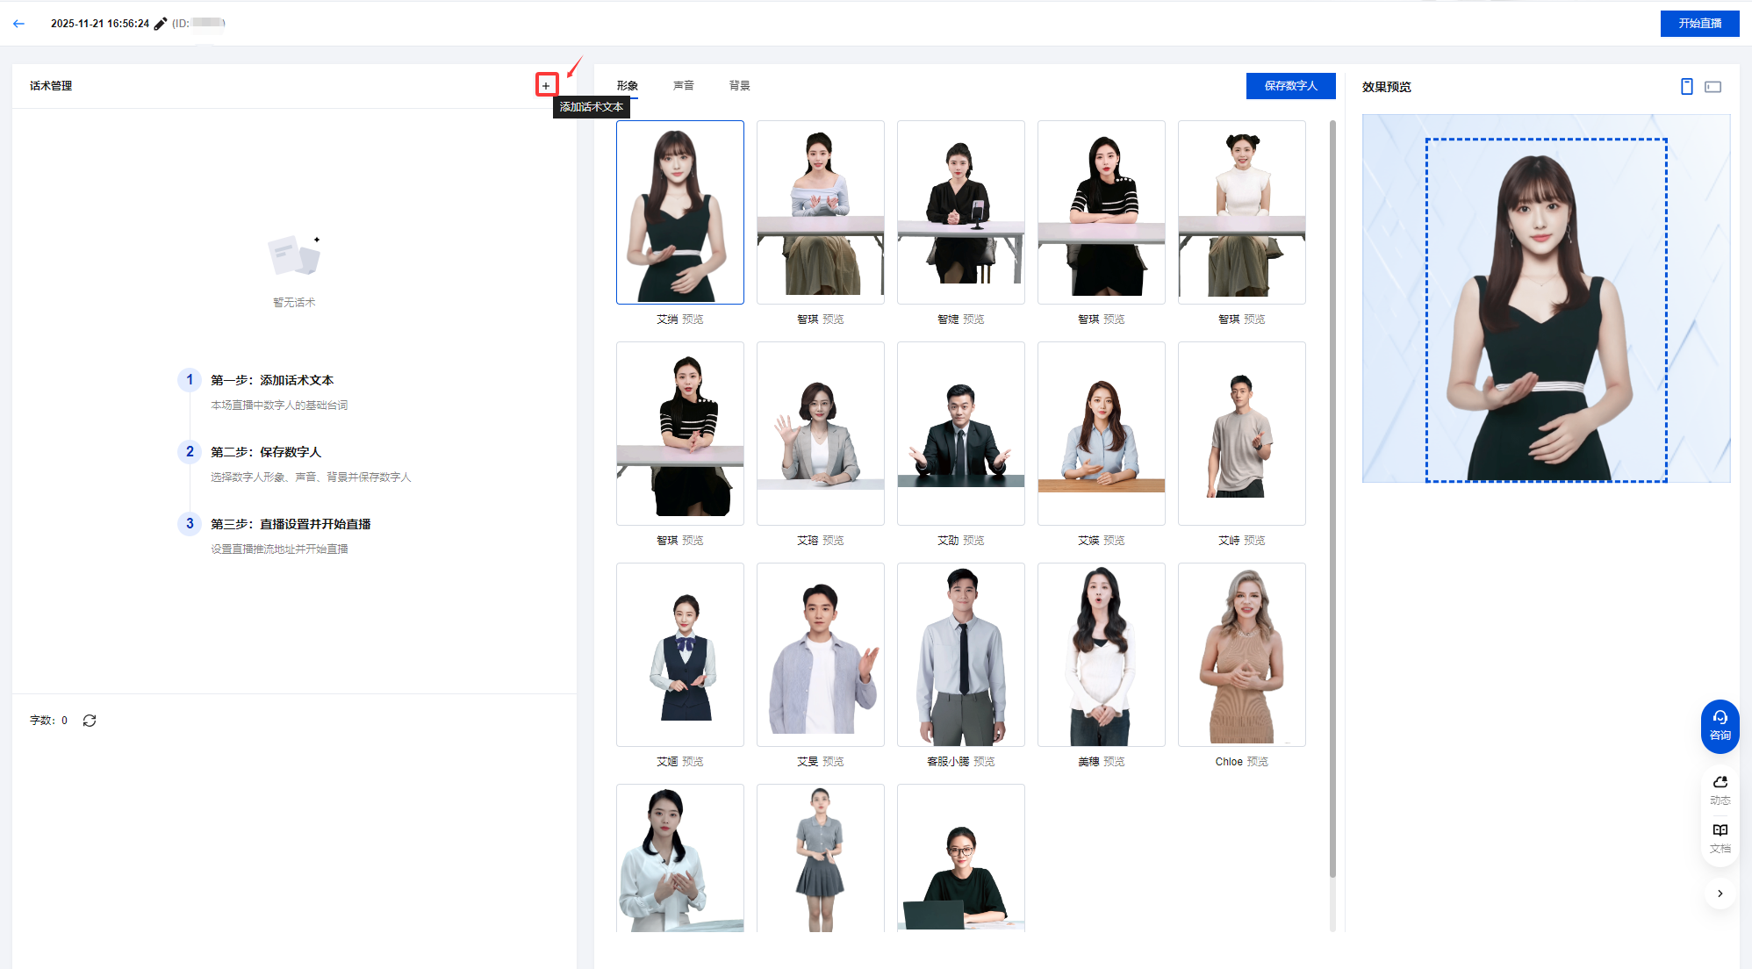This screenshot has width=1752, height=969.
Task: Click the back arrow icon
Action: pos(19,24)
